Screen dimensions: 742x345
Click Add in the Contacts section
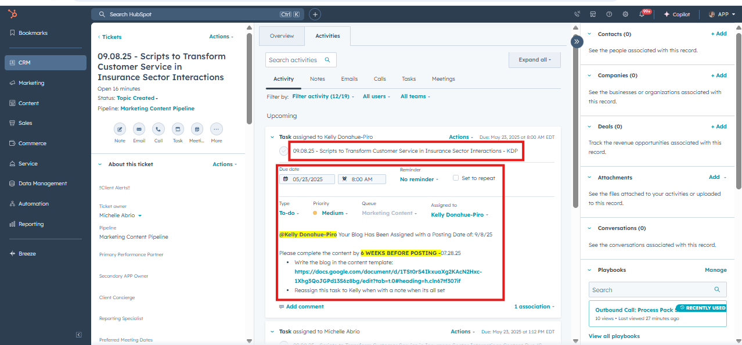pos(719,34)
